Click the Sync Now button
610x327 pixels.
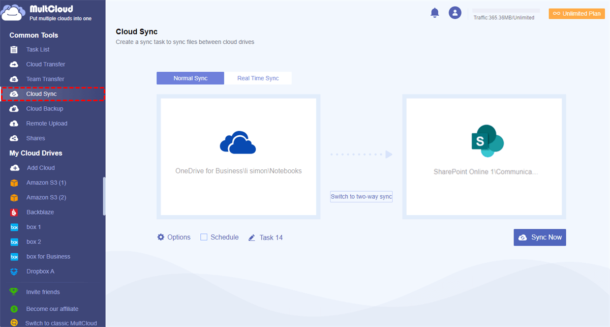(539, 237)
